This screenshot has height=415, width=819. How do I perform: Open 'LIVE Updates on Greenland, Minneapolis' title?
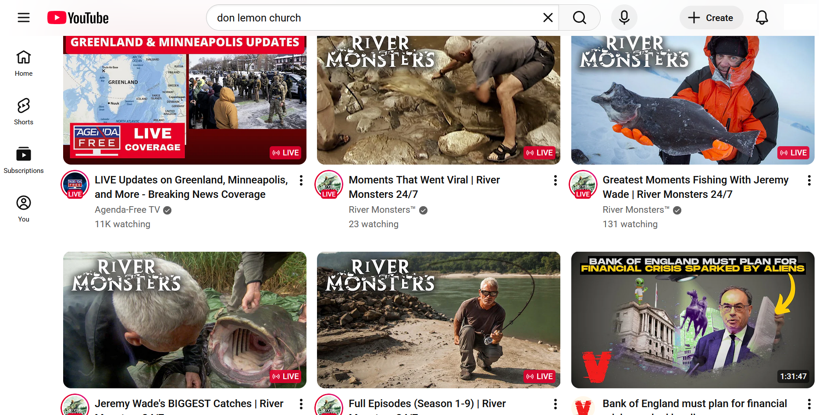pyautogui.click(x=192, y=187)
